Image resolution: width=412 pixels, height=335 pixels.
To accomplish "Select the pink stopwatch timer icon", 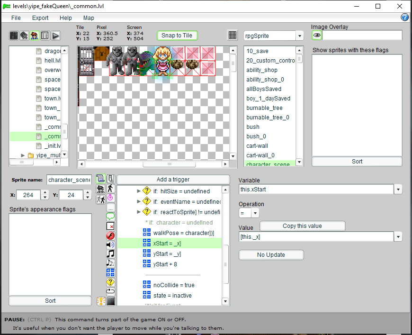I will 110,198.
